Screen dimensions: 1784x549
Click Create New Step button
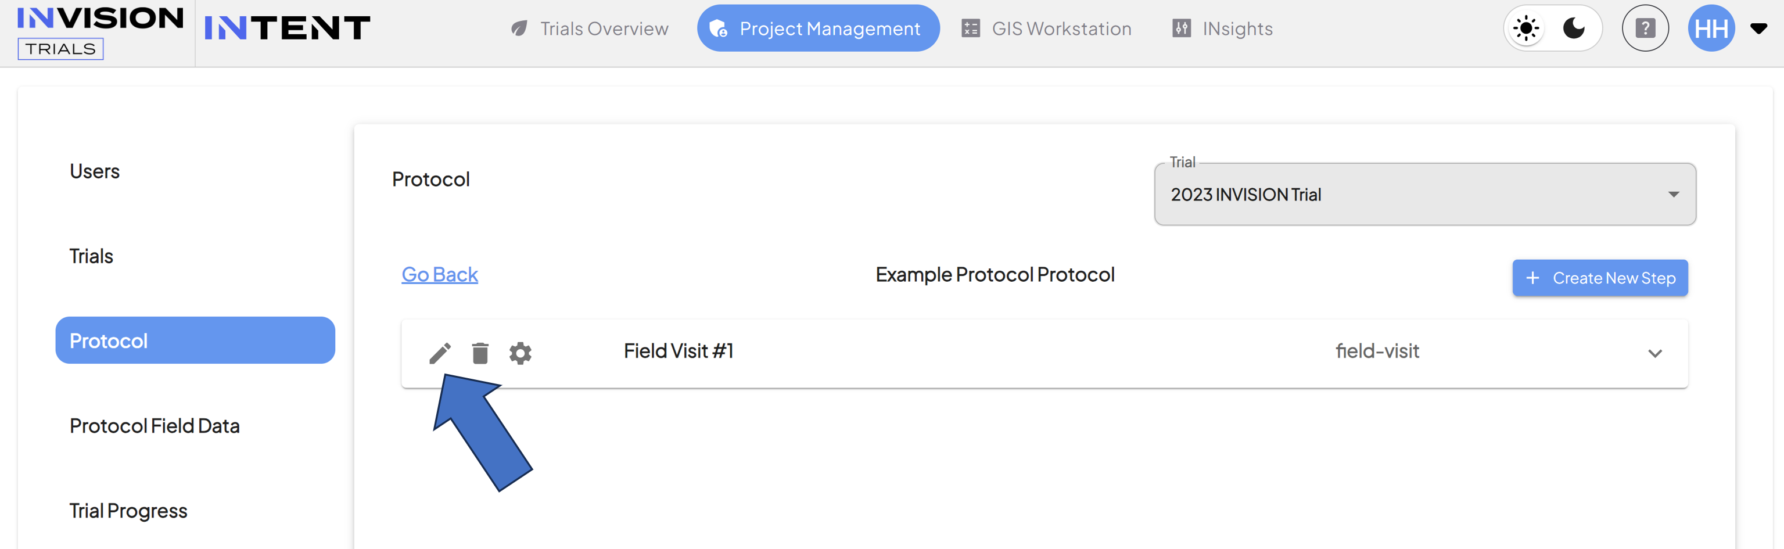tap(1600, 278)
